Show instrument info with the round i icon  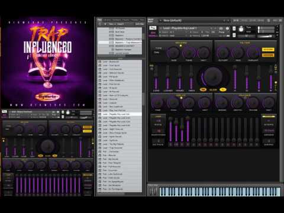click(x=227, y=28)
